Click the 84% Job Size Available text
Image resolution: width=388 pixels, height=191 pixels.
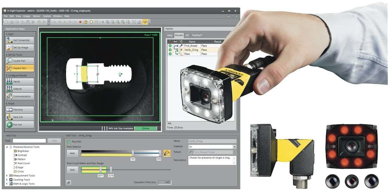point(121,129)
